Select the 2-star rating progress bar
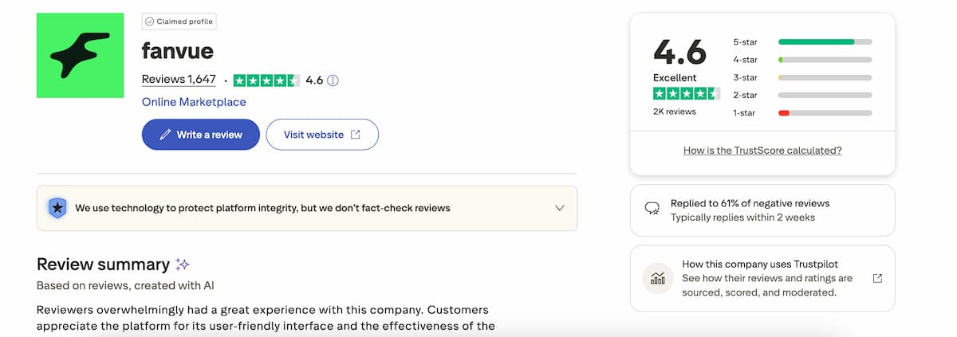Screen dimensions: 957x337 (x=825, y=95)
